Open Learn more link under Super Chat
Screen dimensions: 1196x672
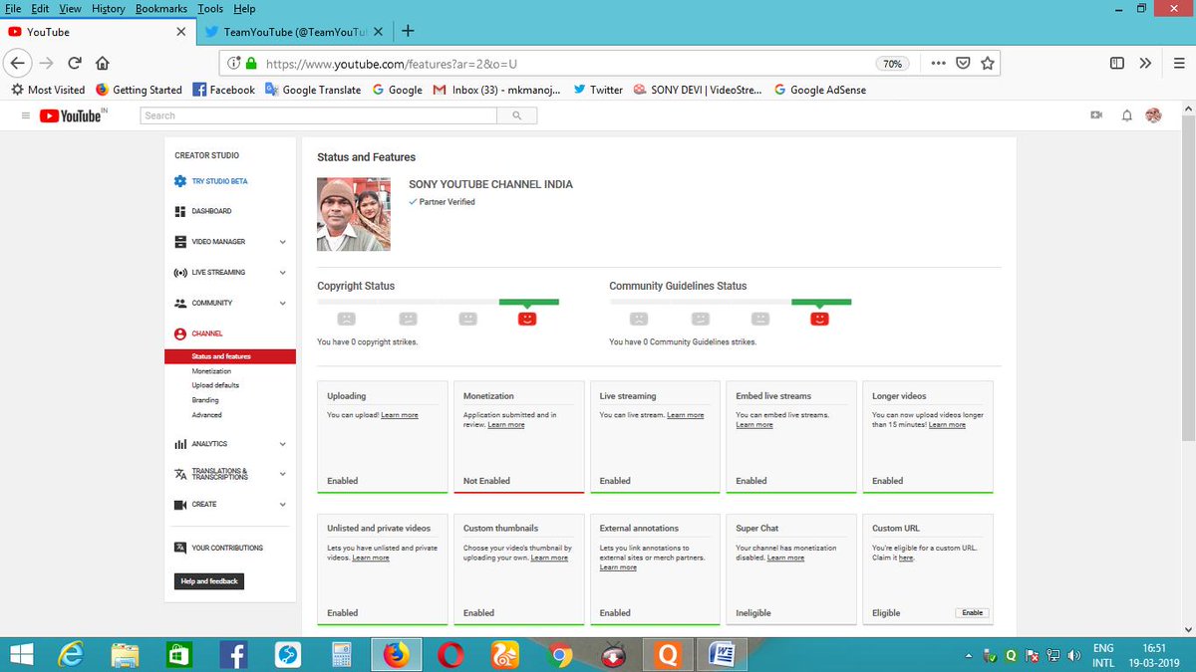pyautogui.click(x=785, y=558)
